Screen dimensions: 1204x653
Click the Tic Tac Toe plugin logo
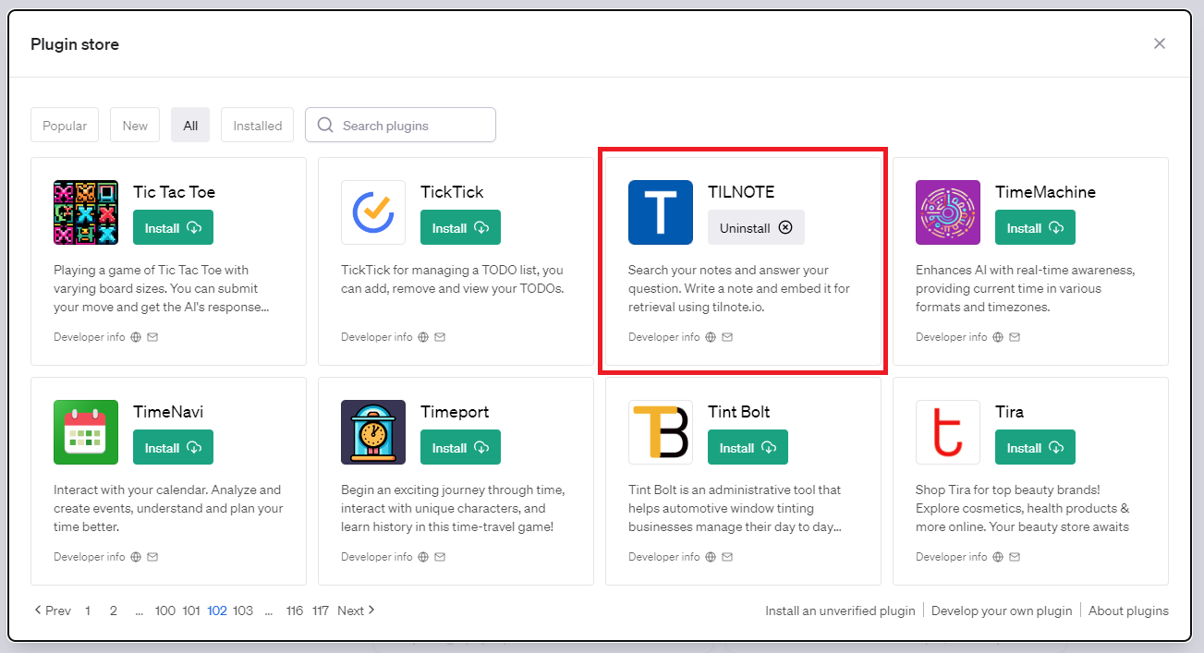tap(86, 212)
